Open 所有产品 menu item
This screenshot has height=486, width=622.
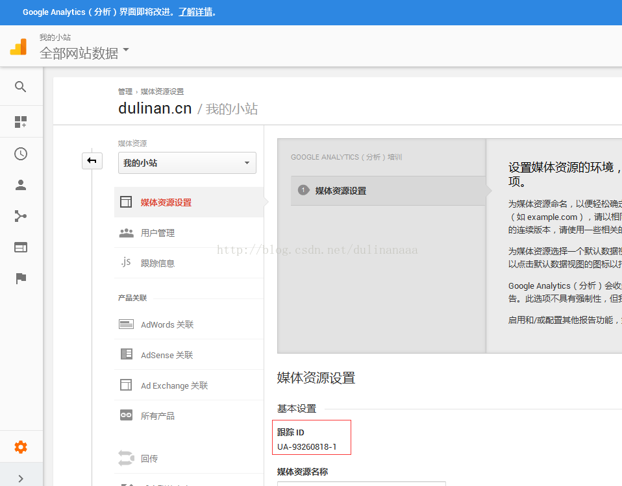pyautogui.click(x=189, y=415)
